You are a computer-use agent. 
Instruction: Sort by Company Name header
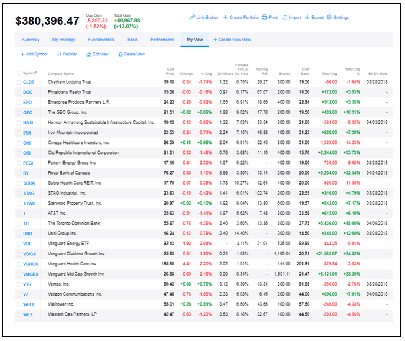point(61,74)
